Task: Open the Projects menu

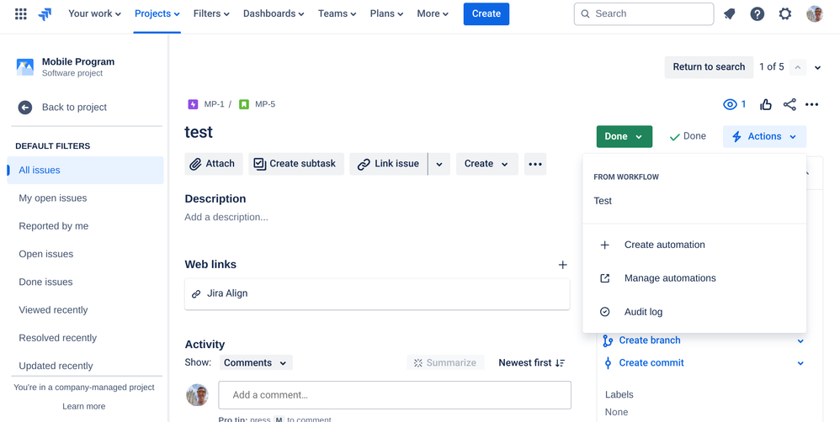Action: pyautogui.click(x=157, y=14)
